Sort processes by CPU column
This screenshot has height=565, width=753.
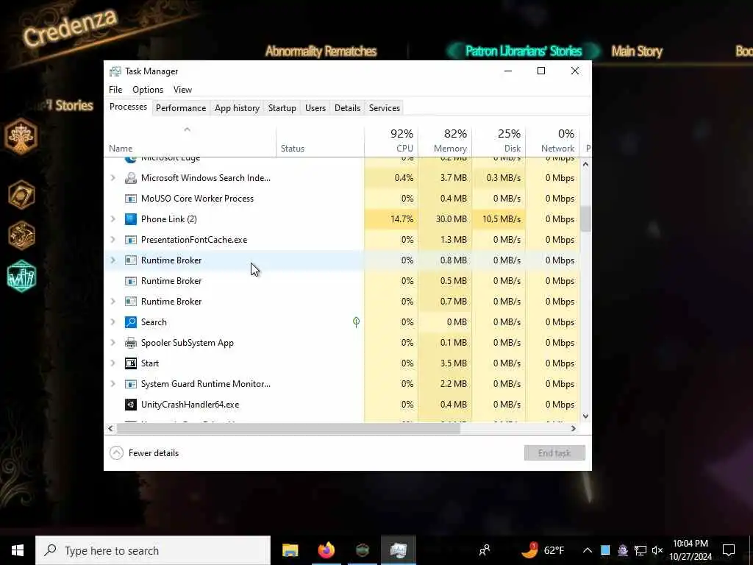click(391, 141)
